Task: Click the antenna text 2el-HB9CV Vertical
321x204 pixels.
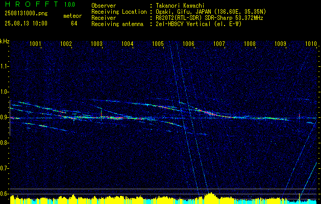Action: [x=183, y=24]
